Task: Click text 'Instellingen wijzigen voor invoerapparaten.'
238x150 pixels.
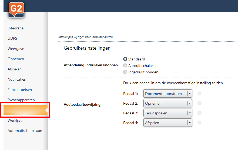Action: tap(86, 37)
